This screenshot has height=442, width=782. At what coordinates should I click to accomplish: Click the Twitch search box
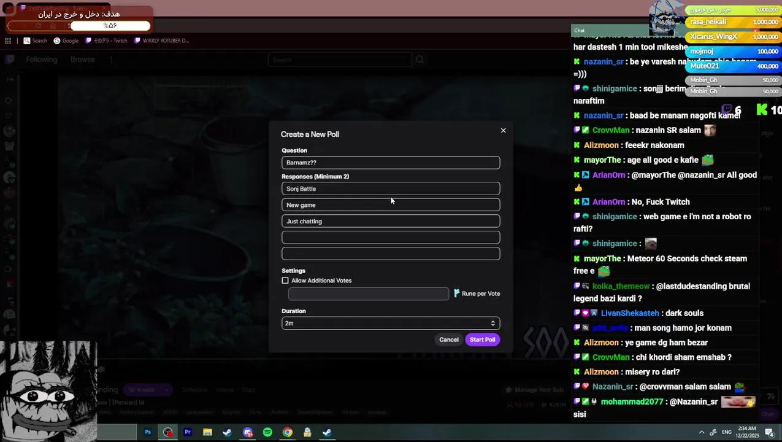[x=340, y=60]
